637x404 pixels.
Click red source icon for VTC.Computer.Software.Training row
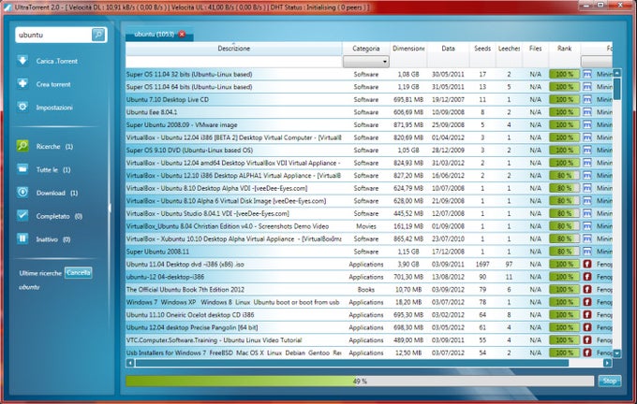tap(587, 339)
